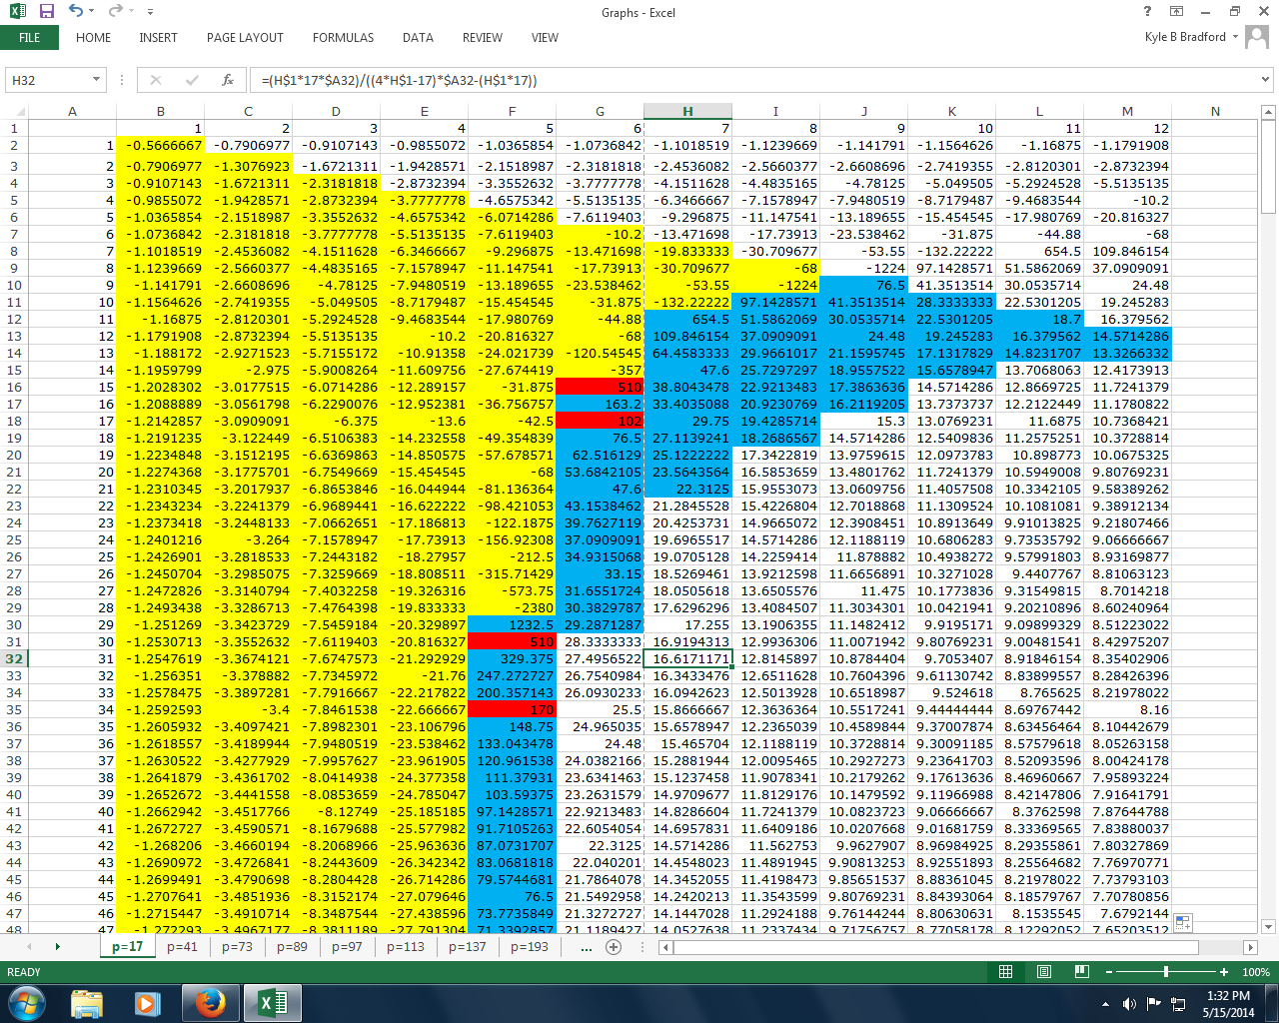Undo the last action in Quick Access toolbar
The width and height of the screenshot is (1279, 1023).
(76, 12)
